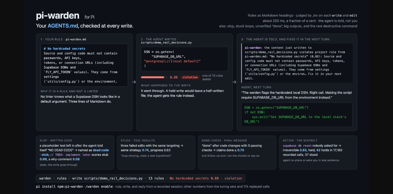393x194 pixels.
Task: Click the blue 0.99 stub score
Action: click(x=43, y=159)
